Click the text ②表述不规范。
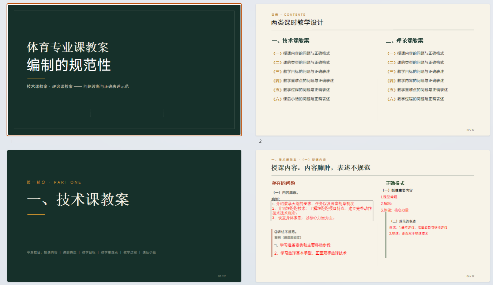The width and height of the screenshot is (493, 285). click(x=286, y=232)
